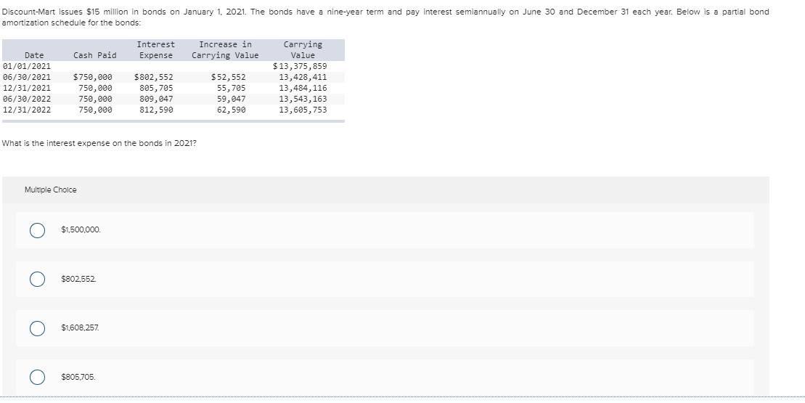Image resolution: width=805 pixels, height=403 pixels.
Task: Click the $802,552 interest expense cell
Action: pos(153,78)
